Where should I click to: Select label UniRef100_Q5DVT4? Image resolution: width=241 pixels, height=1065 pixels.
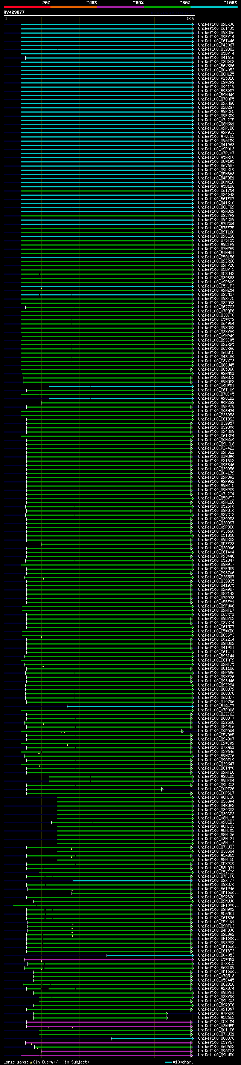pos(216,53)
